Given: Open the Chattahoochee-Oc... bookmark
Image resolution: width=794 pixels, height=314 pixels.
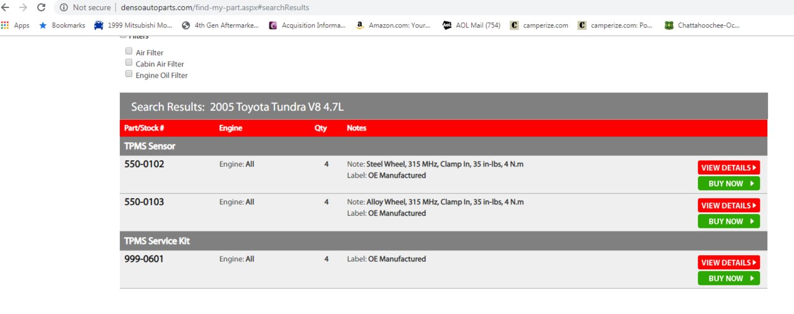Looking at the screenshot, I should coord(702,25).
